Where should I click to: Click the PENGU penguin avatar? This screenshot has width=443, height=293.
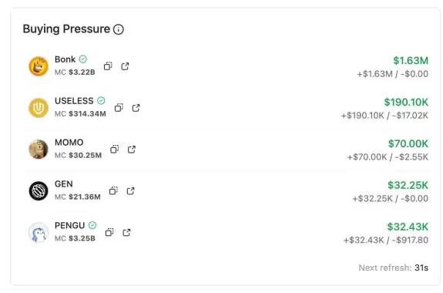tap(39, 233)
